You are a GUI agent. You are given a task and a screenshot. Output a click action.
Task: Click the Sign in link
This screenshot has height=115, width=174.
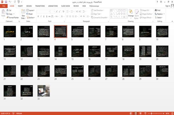tap(168, 6)
